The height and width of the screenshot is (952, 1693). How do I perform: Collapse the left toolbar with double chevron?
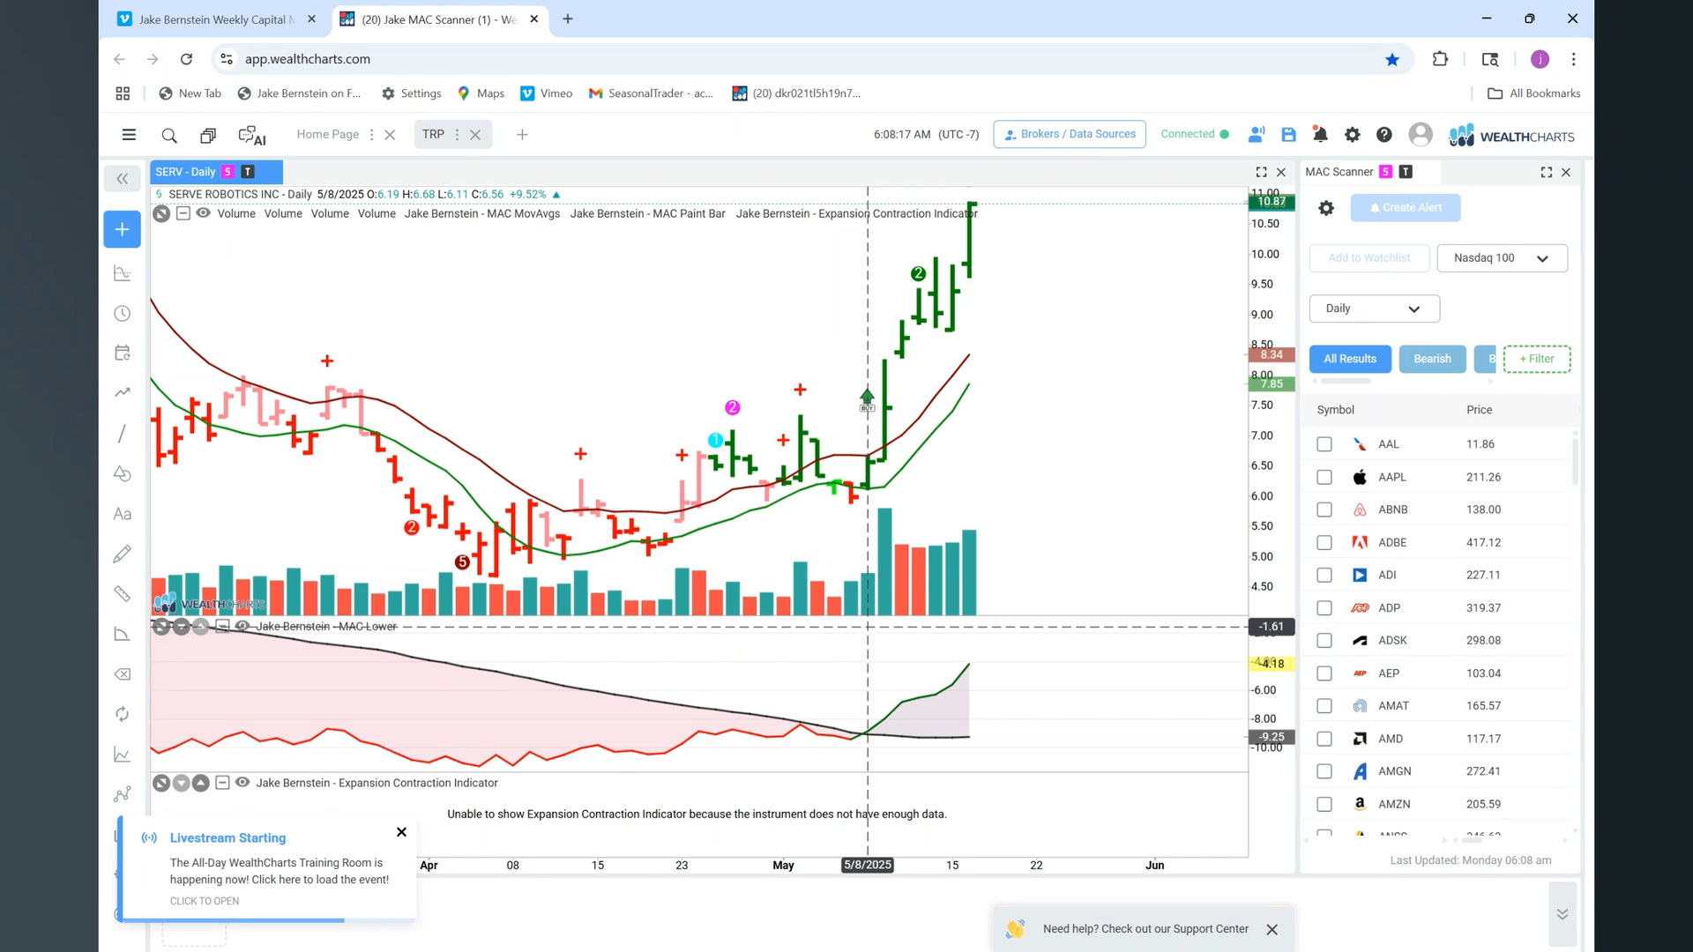click(122, 179)
